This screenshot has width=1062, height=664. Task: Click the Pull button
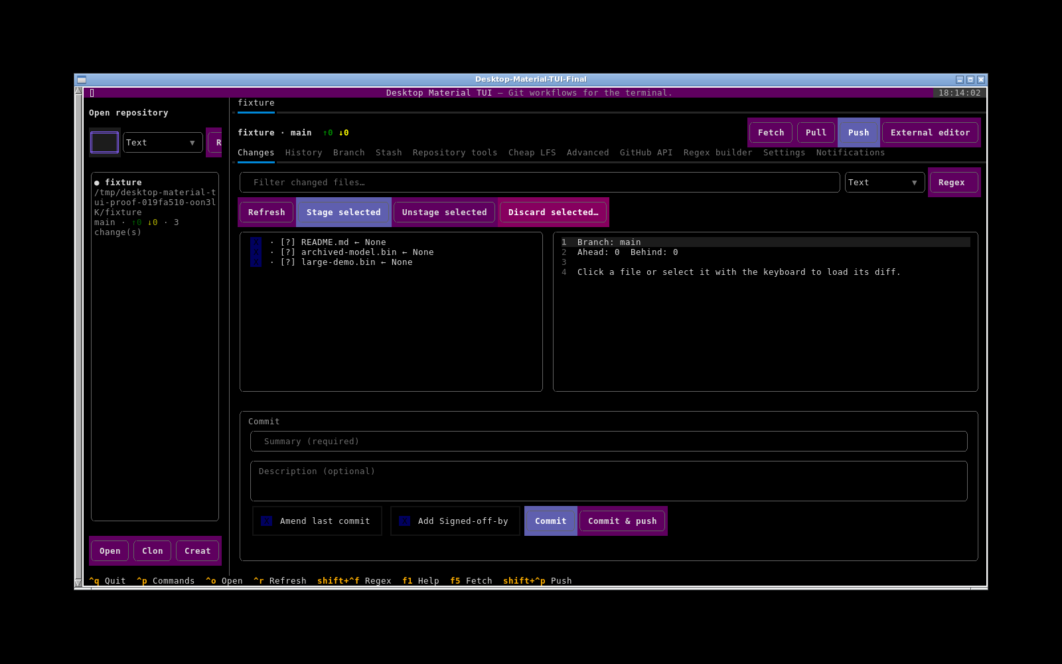816,133
